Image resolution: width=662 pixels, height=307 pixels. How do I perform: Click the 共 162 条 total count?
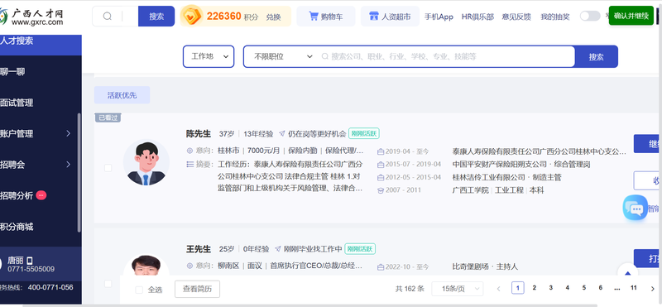410,289
